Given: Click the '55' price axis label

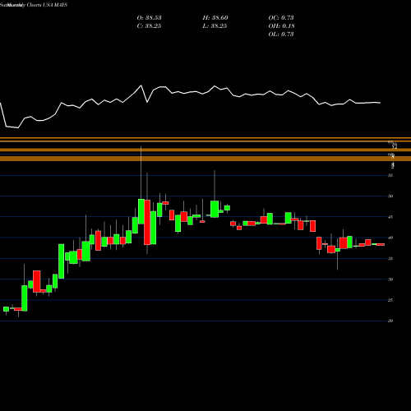Looking at the screenshot, I should pyautogui.click(x=390, y=175).
